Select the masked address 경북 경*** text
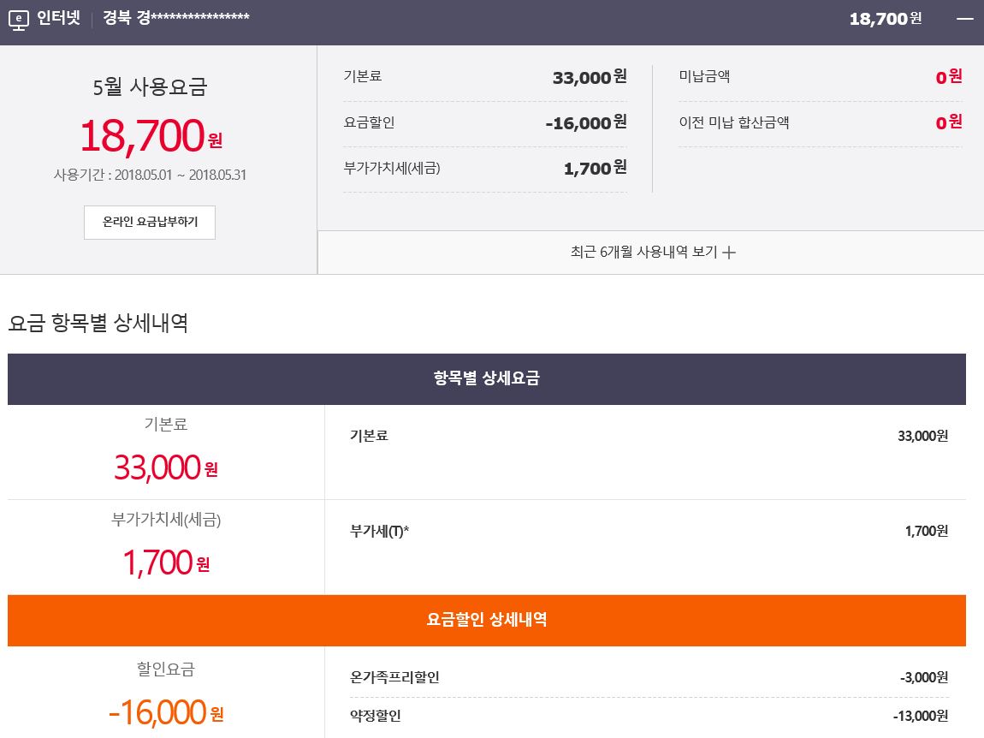The height and width of the screenshot is (738, 984). [x=175, y=18]
